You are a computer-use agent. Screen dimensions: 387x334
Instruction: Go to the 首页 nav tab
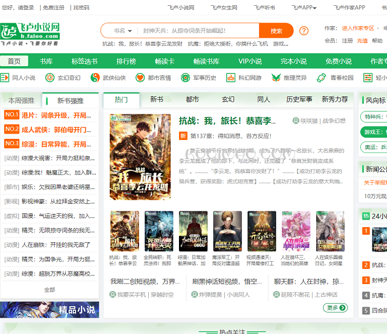tap(14, 61)
